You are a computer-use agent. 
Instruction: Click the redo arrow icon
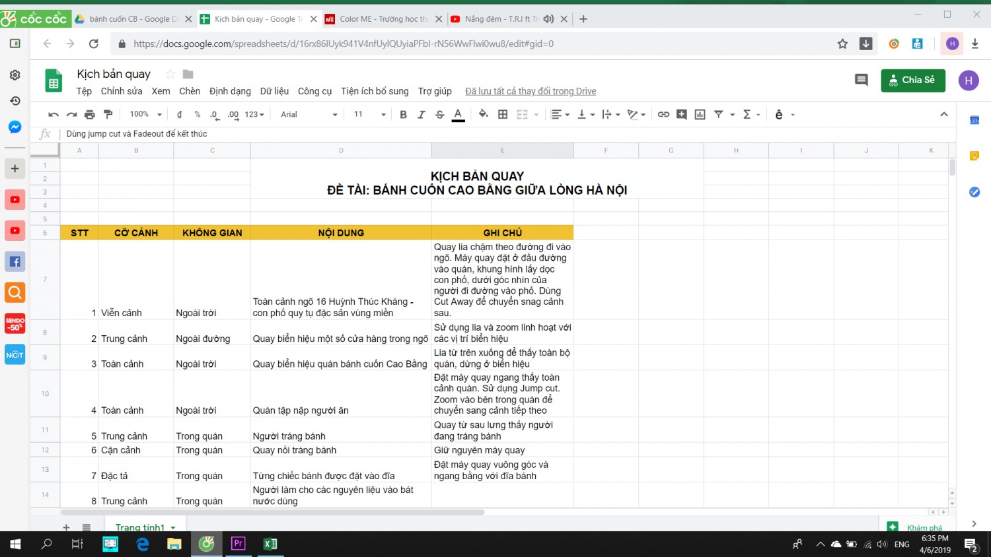71,115
